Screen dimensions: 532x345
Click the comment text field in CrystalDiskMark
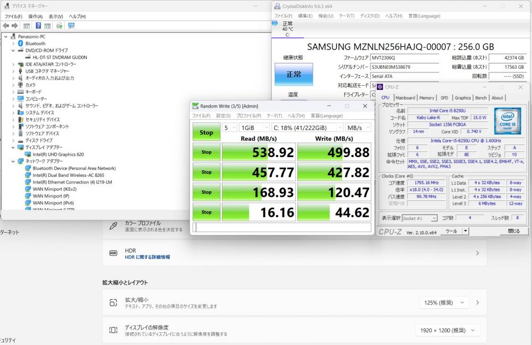(281, 227)
